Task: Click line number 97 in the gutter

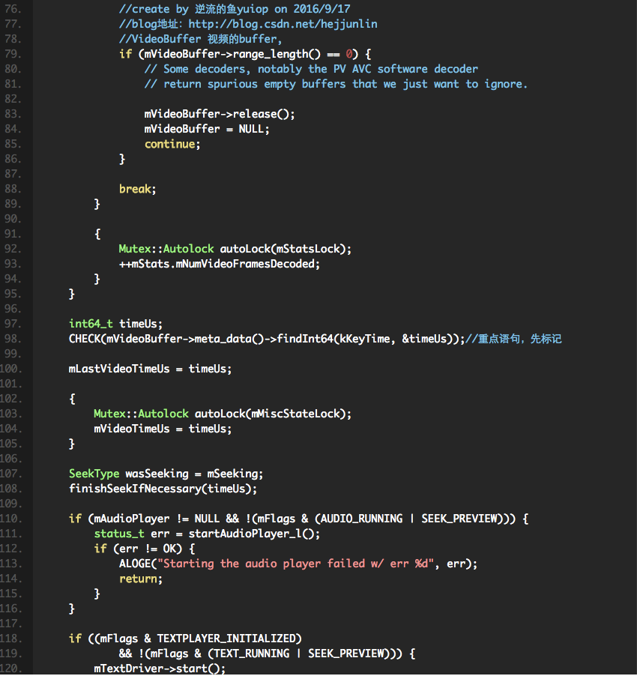Action: 13,324
